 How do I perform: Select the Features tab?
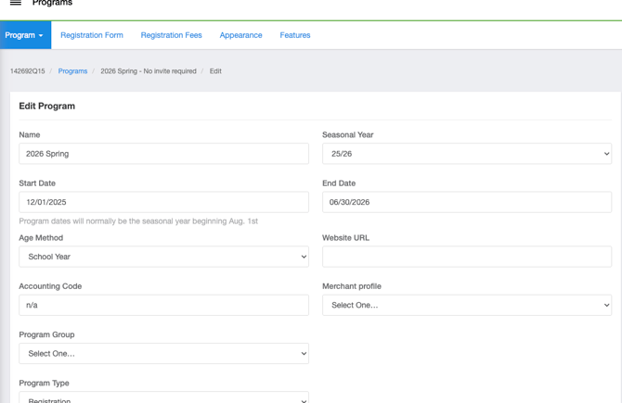[x=295, y=35]
